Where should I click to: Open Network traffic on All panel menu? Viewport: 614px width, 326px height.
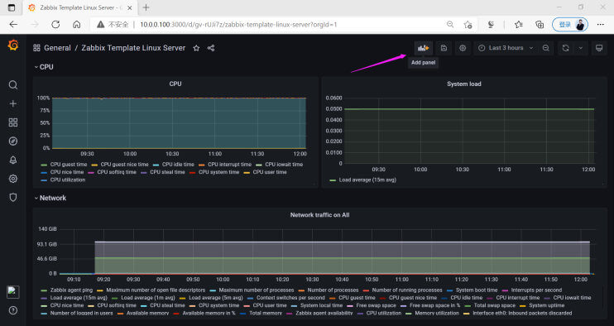pyautogui.click(x=319, y=215)
